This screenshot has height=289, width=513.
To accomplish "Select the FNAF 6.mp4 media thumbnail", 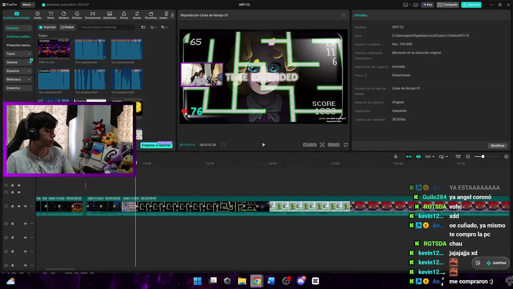I will [54, 49].
